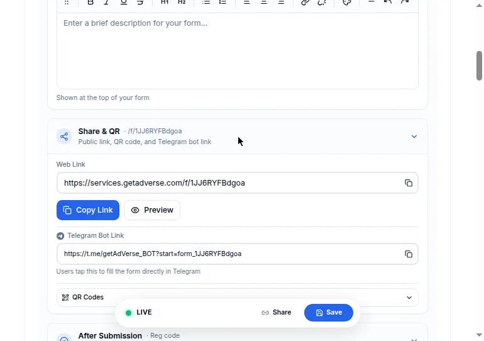Select 'Users tap this to fill the form' hint
Viewport: 484px width, 341px height.
tap(128, 272)
